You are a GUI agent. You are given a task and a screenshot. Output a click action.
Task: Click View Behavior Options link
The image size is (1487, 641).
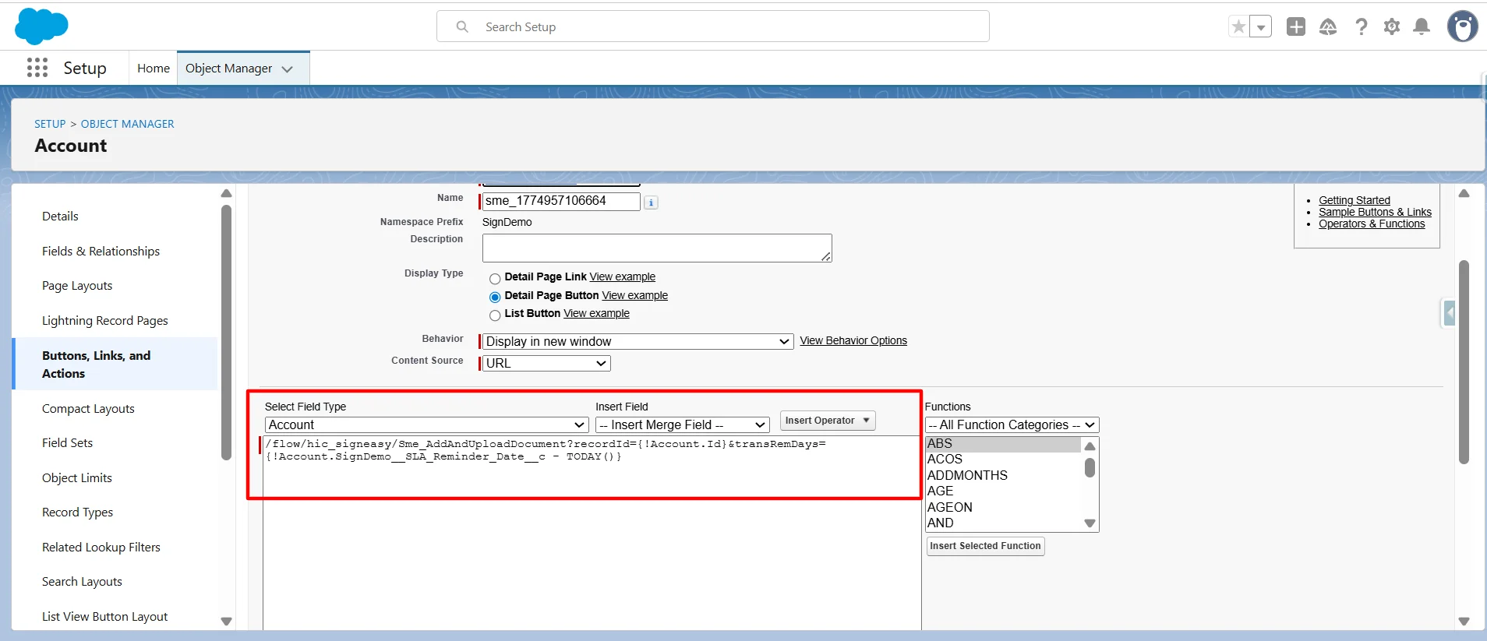pos(853,340)
